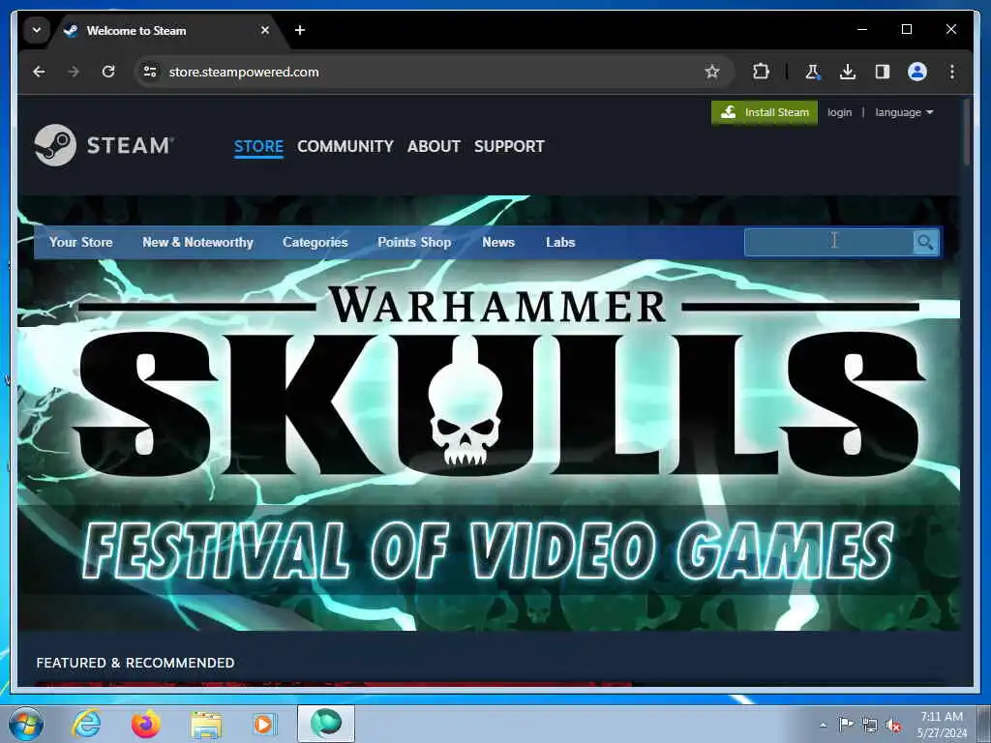Click the active browser taskbar icon
This screenshot has width=991, height=743.
coord(326,724)
